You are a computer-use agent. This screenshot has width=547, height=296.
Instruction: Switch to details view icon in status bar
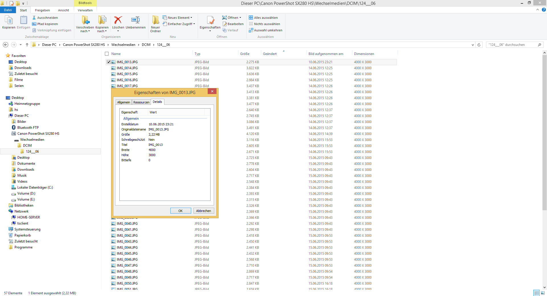[x=536, y=293]
